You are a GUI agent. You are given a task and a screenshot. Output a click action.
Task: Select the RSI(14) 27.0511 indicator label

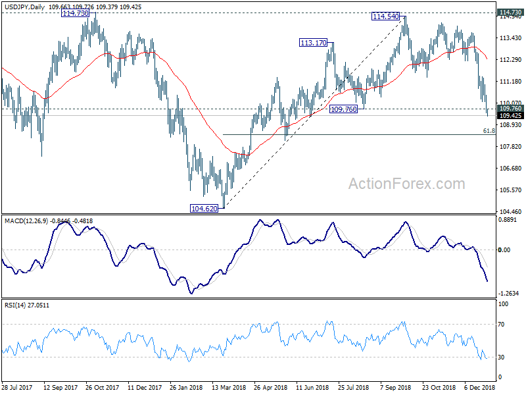27,305
